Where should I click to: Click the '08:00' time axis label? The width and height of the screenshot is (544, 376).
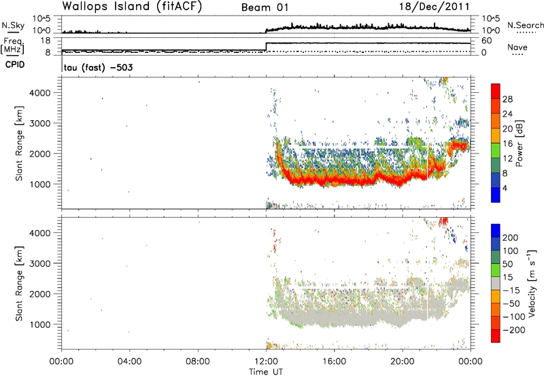[198, 362]
